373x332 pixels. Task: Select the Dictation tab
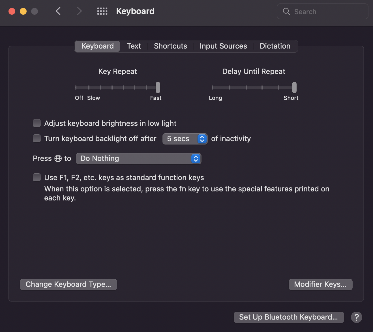275,46
